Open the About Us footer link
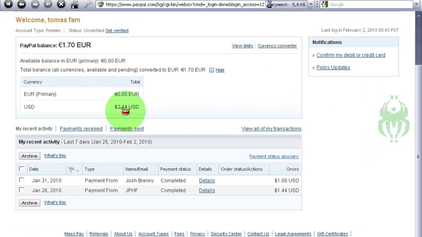The width and height of the screenshot is (422, 237). pos(123,234)
